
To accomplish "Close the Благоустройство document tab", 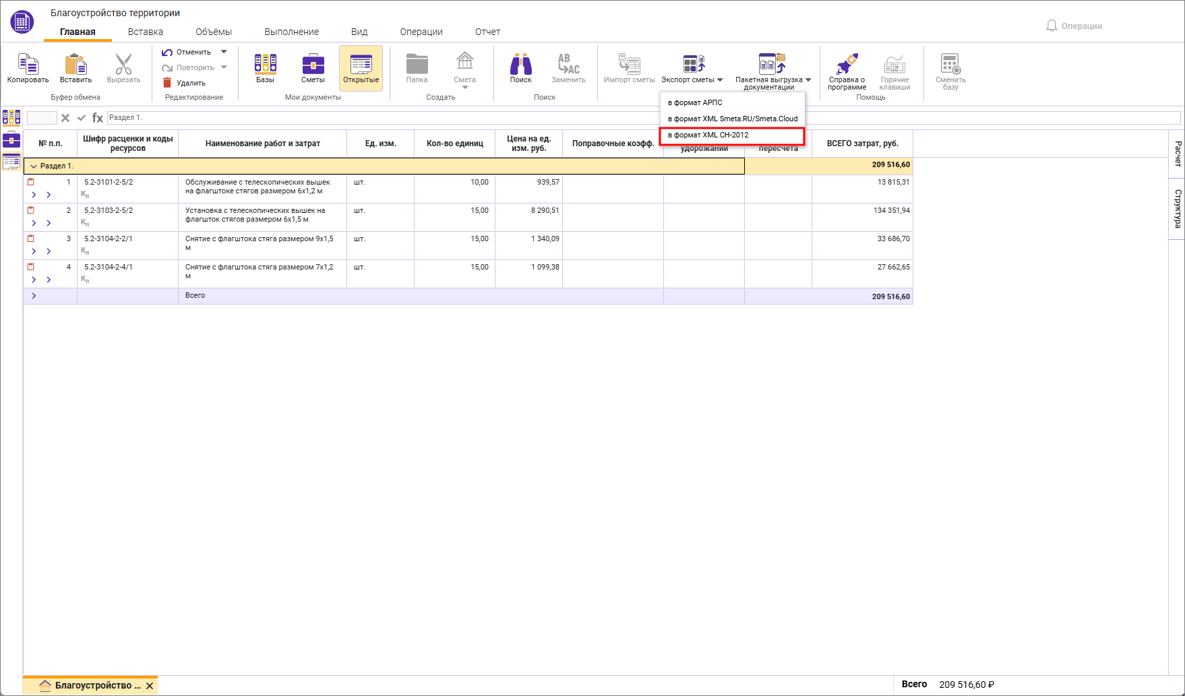I will coord(150,686).
